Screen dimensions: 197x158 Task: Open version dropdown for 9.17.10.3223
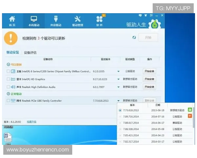[x=118, y=79]
